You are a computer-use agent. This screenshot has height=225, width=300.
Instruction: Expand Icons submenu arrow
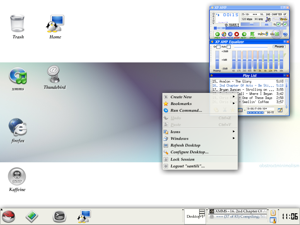tap(233, 132)
